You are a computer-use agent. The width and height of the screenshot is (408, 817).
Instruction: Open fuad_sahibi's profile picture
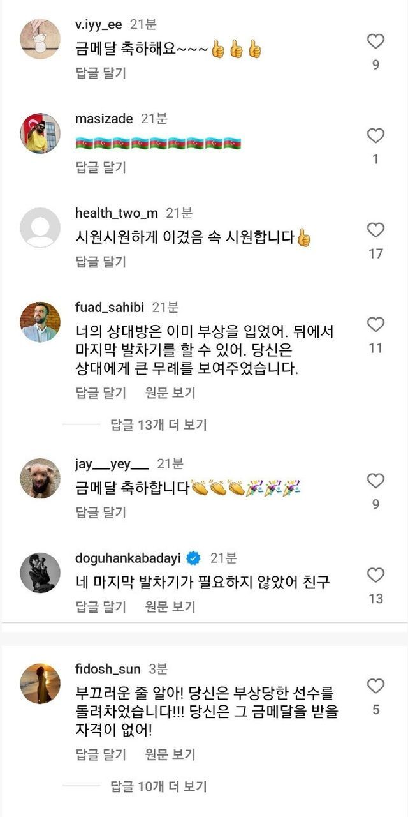pyautogui.click(x=40, y=322)
